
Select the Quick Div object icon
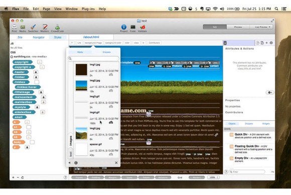click(231, 135)
